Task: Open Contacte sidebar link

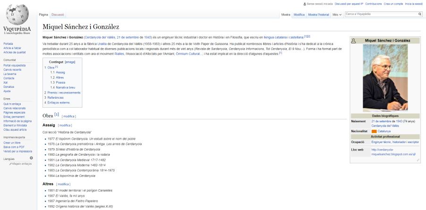Action: tap(9, 78)
